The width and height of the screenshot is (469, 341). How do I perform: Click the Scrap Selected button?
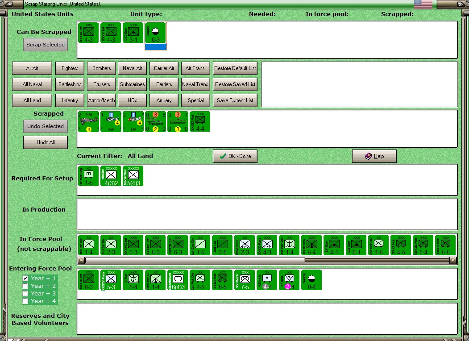46,45
